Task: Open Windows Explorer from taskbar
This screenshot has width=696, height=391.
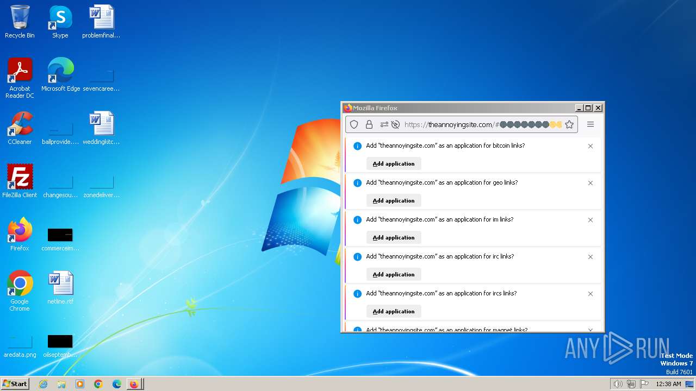Action: 61,383
